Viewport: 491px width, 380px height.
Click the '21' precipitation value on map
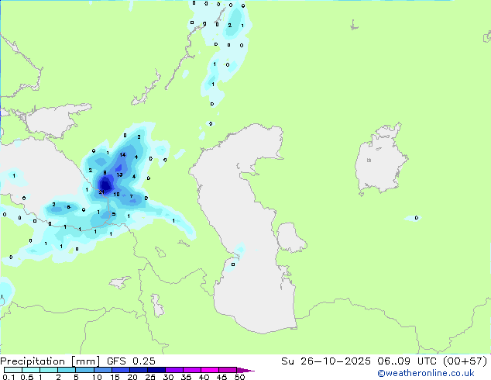[x=101, y=192]
